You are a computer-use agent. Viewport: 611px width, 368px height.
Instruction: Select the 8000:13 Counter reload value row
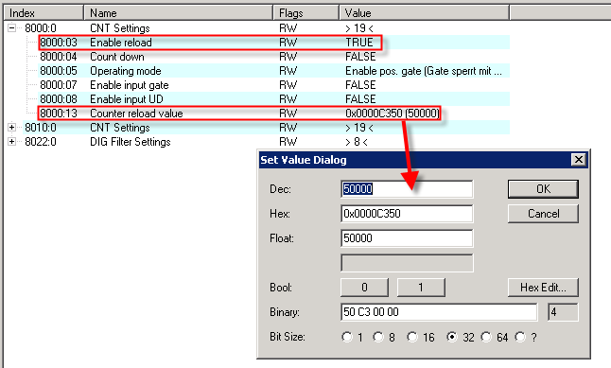point(274,114)
